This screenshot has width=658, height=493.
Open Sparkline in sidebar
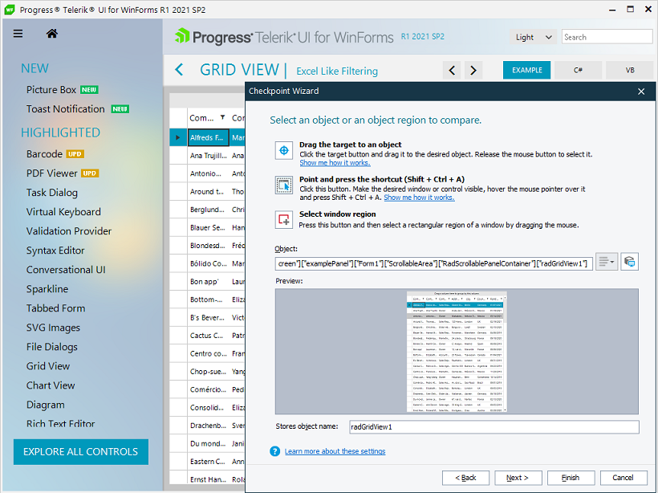tap(47, 289)
